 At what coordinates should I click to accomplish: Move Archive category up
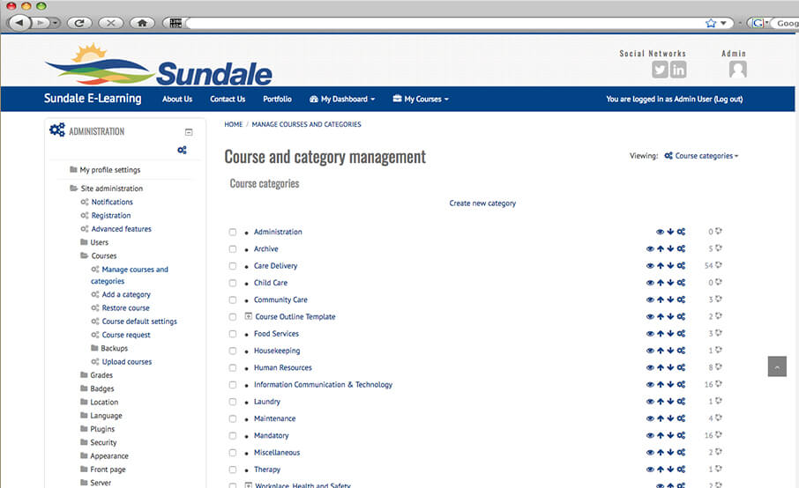click(661, 248)
